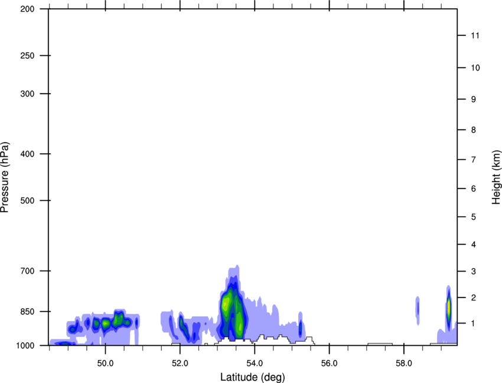This screenshot has width=502, height=383.
Task: Click height tick label '1'
Action: click(x=474, y=323)
